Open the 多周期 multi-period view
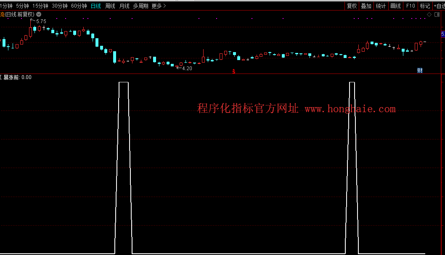 tap(140, 6)
